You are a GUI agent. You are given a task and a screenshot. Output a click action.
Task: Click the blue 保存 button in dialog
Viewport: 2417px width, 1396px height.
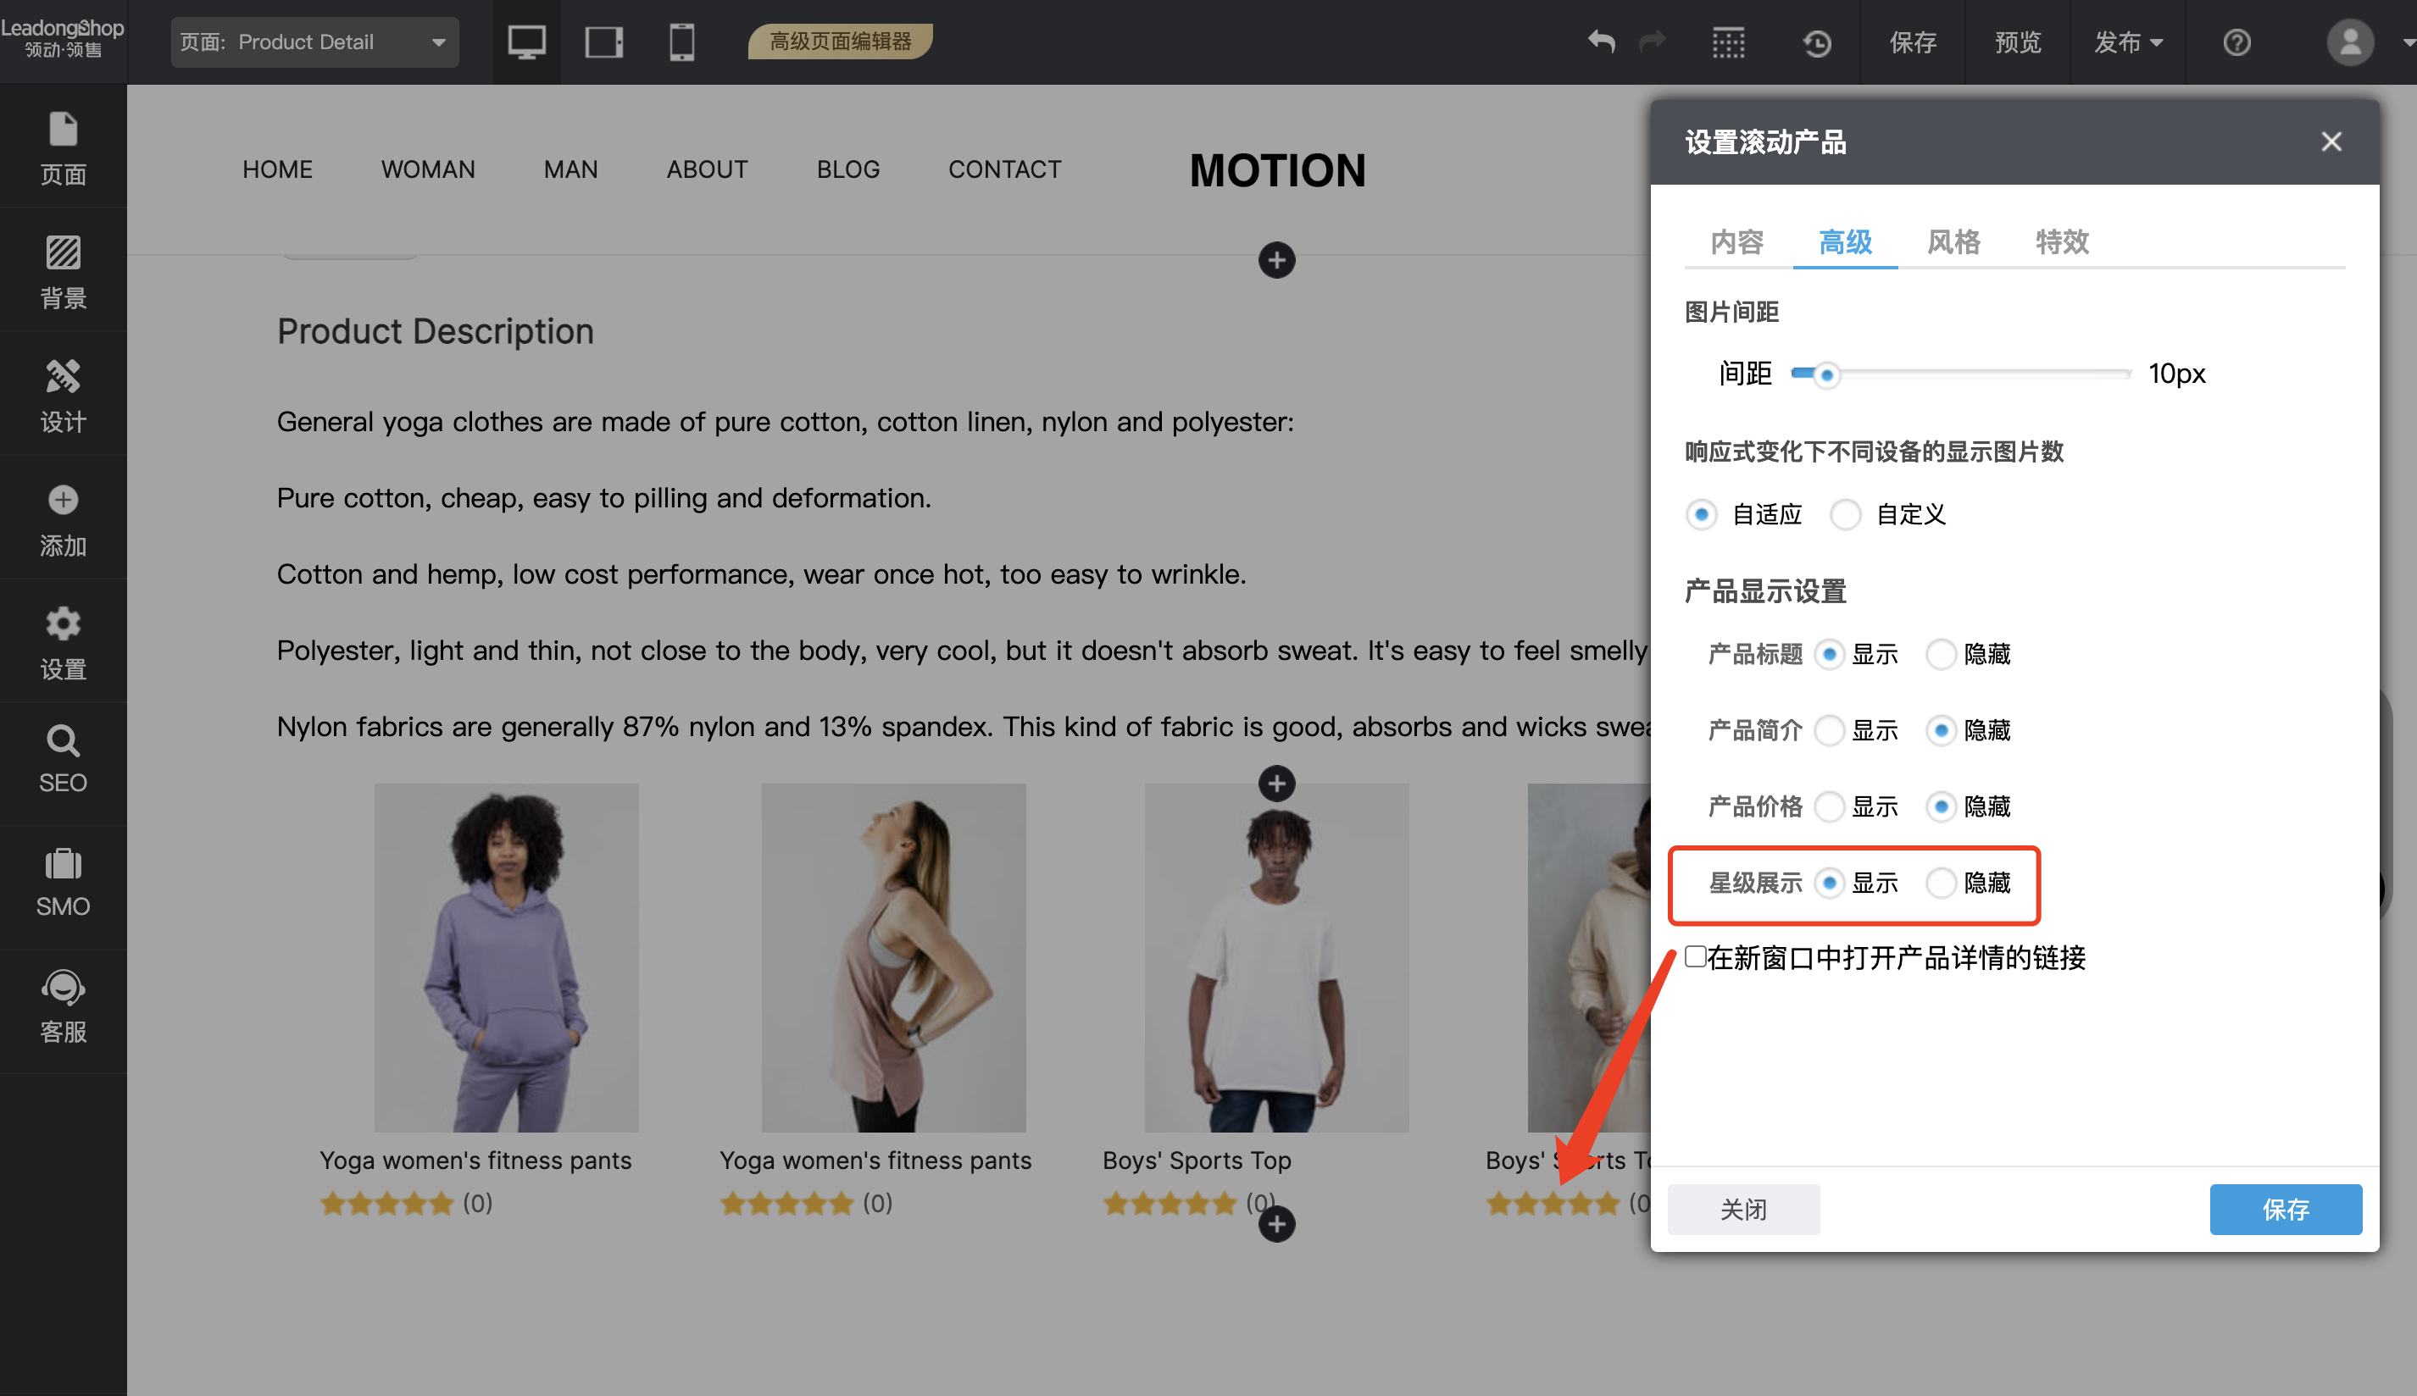(2285, 1209)
